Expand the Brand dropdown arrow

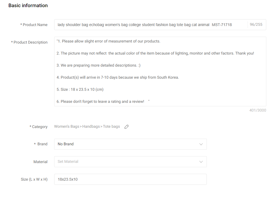tap(201, 144)
